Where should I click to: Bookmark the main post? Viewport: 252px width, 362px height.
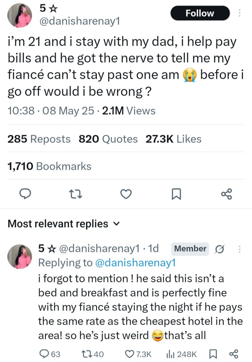176,194
